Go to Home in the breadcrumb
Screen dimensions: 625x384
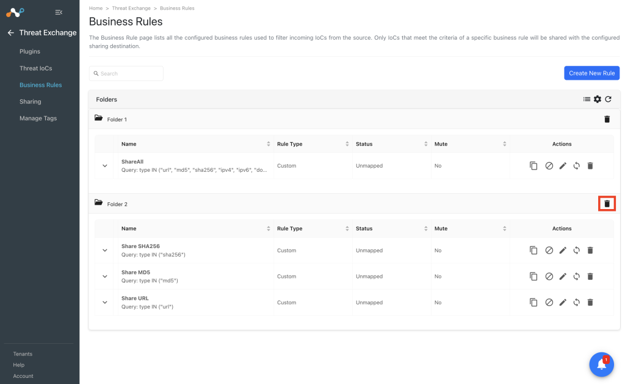(x=96, y=8)
